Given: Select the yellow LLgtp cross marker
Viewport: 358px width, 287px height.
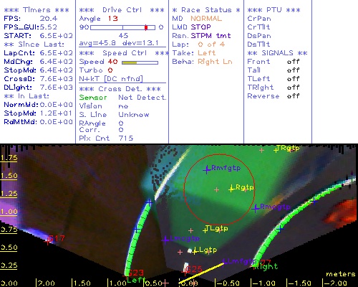Looking at the screenshot, I should (x=194, y=252).
